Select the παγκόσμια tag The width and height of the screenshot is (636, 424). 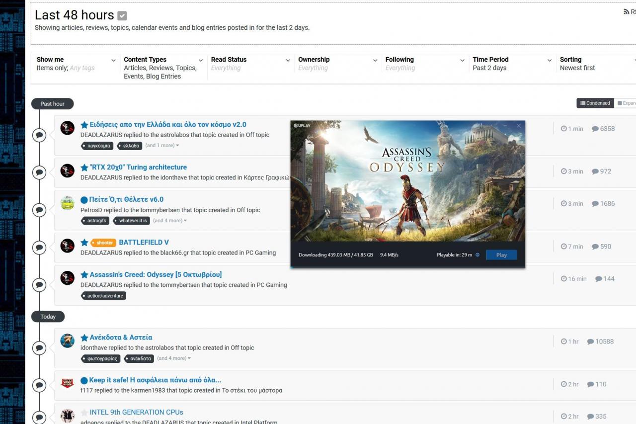(97, 146)
